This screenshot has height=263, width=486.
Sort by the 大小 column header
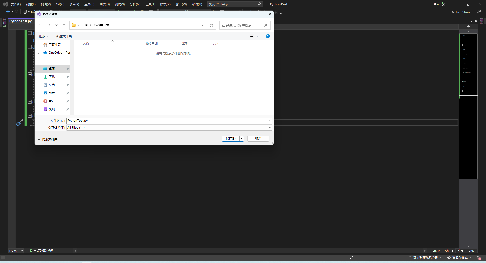coord(221,44)
